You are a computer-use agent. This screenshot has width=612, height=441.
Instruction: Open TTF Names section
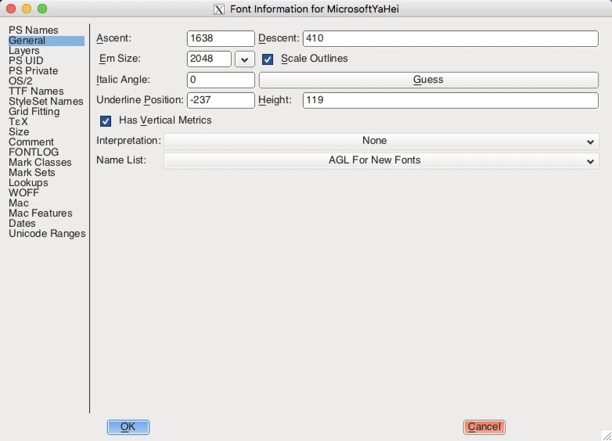pyautogui.click(x=36, y=91)
